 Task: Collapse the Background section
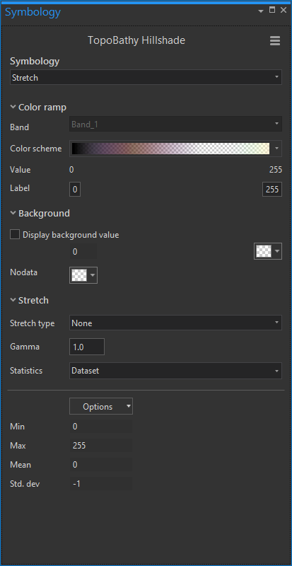pyautogui.click(x=40, y=214)
